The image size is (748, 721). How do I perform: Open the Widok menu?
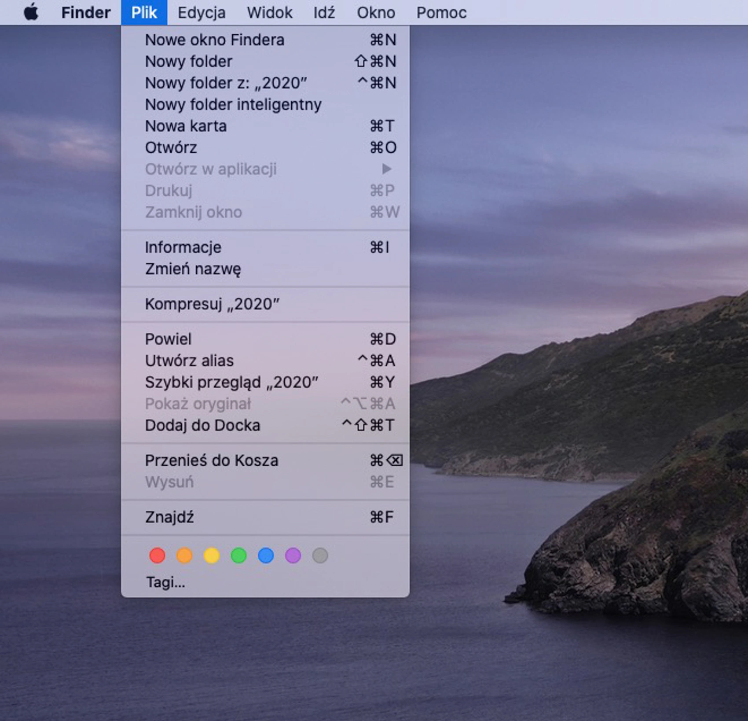269,12
